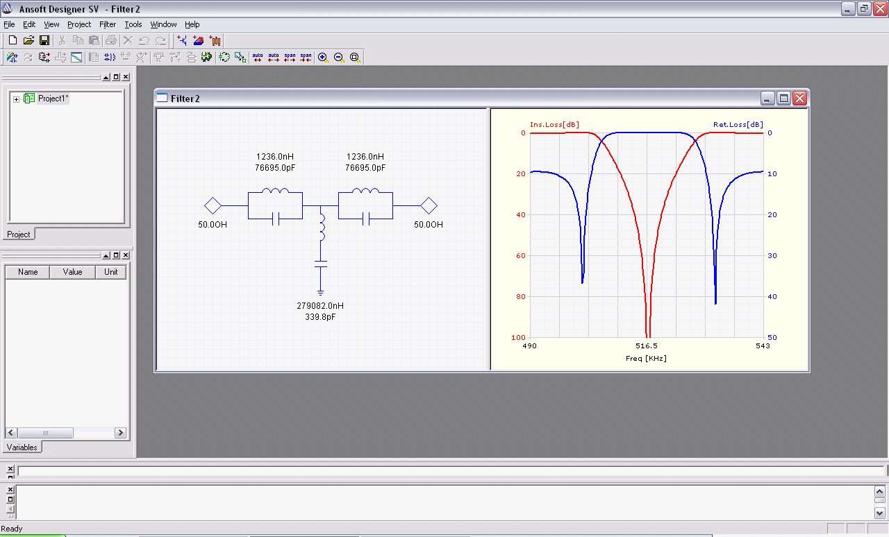This screenshot has width=889, height=537.
Task: Click the 279082.0nH shunt inductor label
Action: (320, 306)
